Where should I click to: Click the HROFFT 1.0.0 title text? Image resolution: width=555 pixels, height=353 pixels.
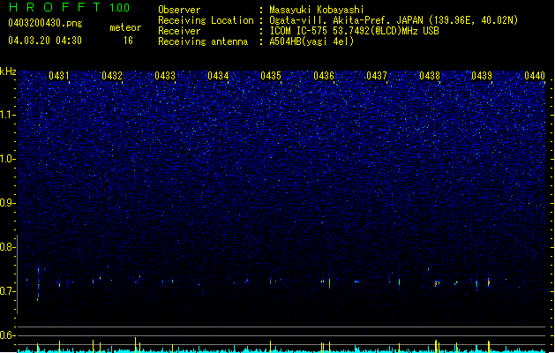(70, 7)
